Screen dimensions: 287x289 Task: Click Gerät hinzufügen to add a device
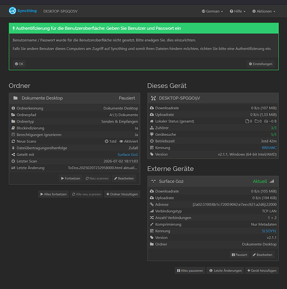pyautogui.click(x=262, y=271)
